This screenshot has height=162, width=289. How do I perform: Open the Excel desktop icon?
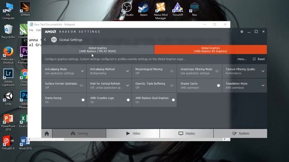(x=23, y=121)
